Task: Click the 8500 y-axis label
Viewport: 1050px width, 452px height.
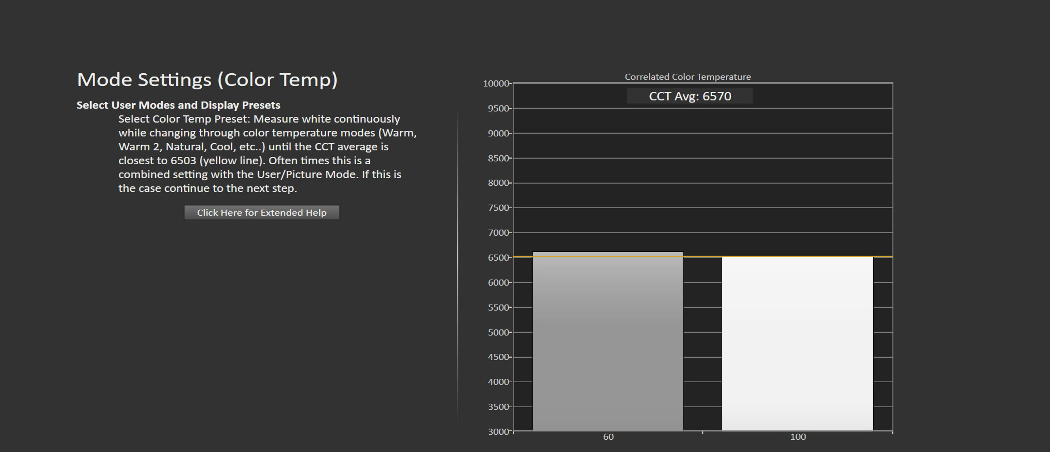Action: [499, 159]
